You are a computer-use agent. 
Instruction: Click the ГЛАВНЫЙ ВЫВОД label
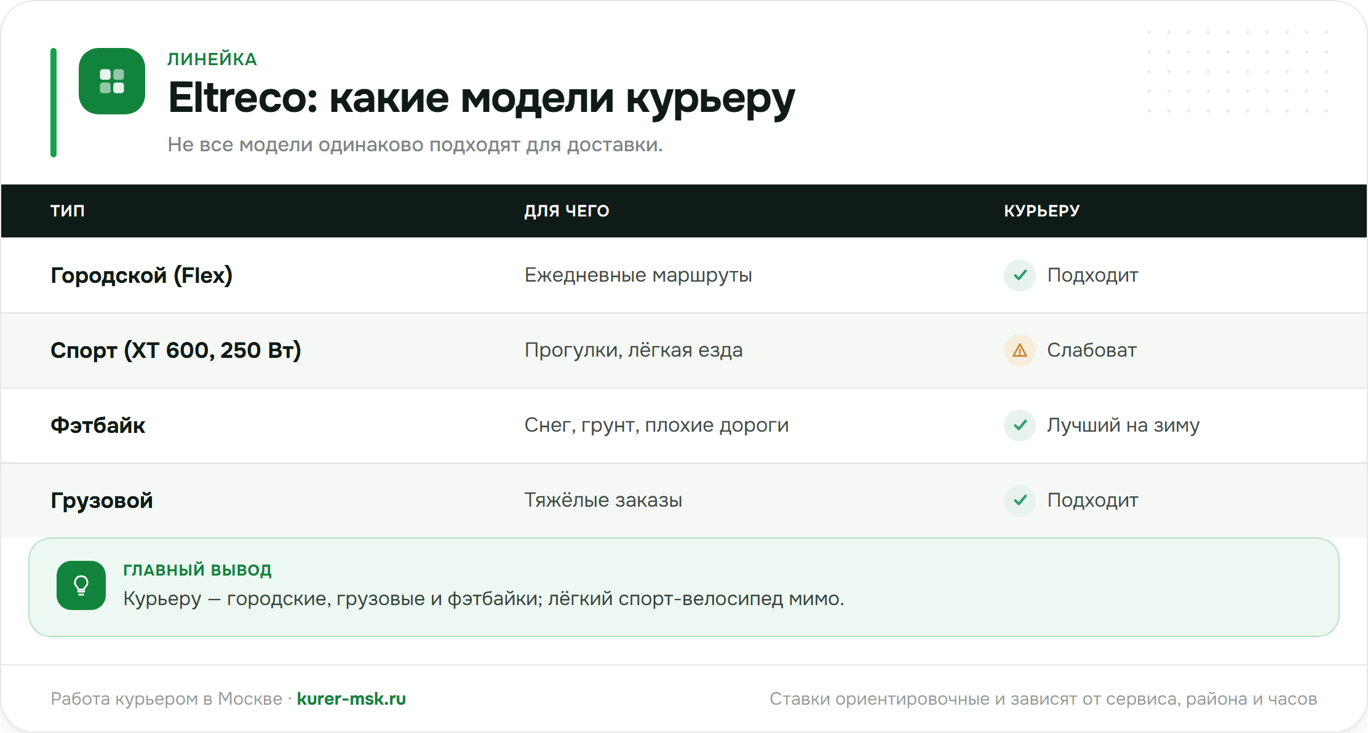pyautogui.click(x=197, y=570)
